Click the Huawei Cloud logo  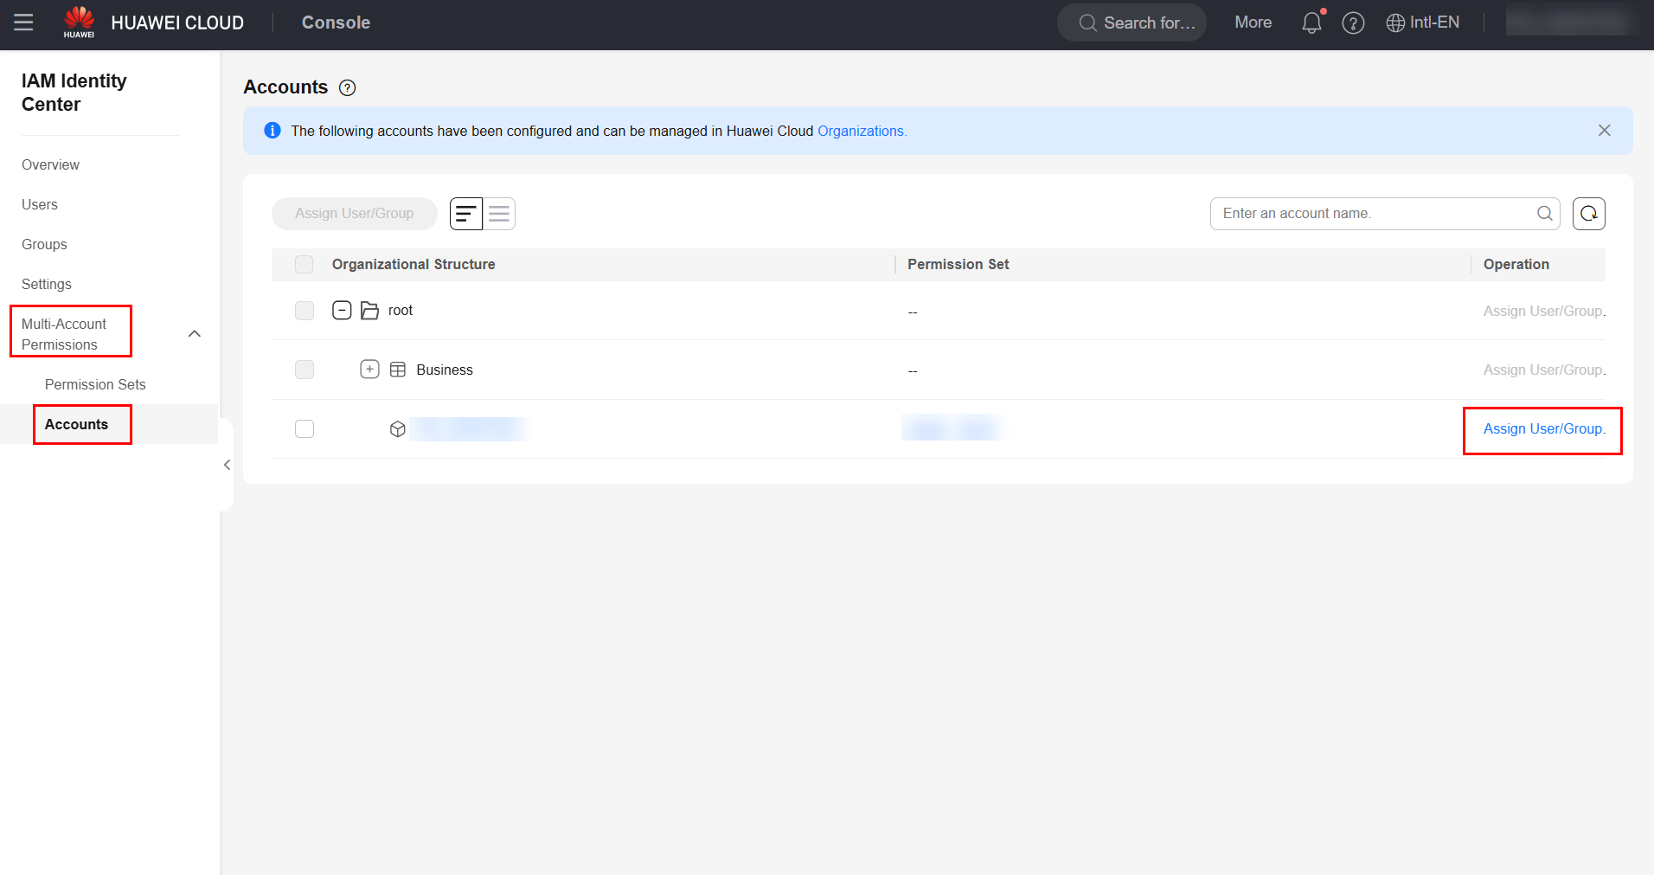80,23
